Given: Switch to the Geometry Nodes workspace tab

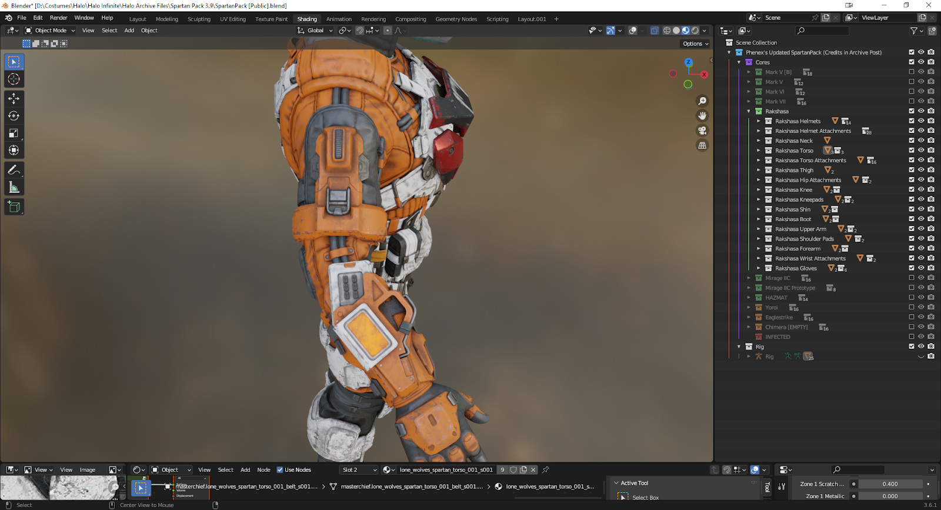Looking at the screenshot, I should point(456,19).
